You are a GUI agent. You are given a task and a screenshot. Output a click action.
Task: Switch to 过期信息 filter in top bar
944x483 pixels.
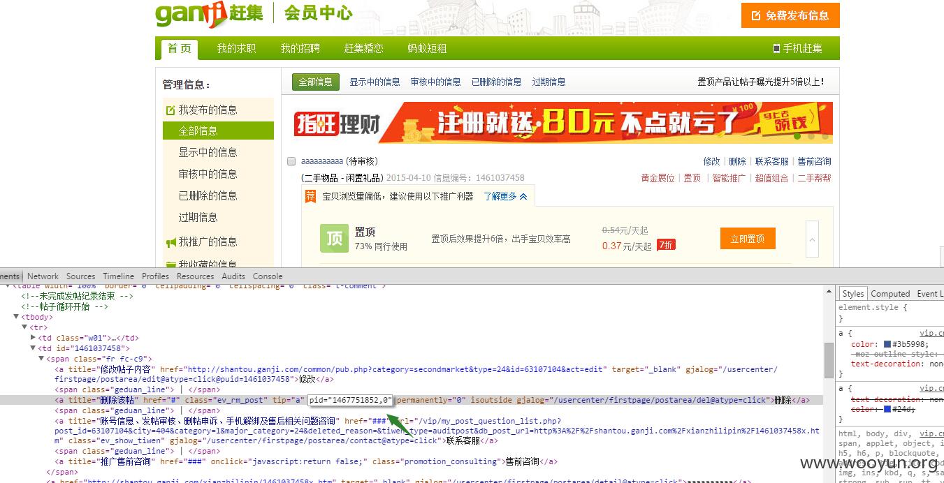pyautogui.click(x=549, y=82)
